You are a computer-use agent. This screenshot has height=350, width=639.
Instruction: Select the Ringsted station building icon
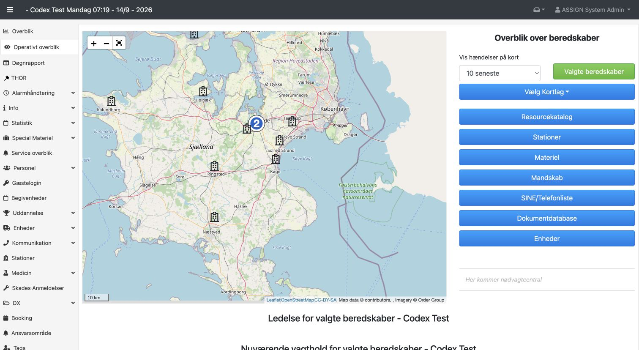tap(215, 166)
